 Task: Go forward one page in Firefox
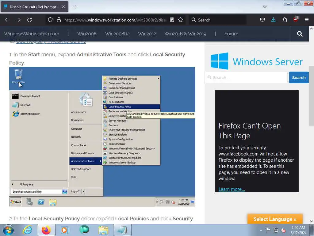pyautogui.click(x=18, y=20)
